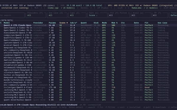Screen dimensions: 177x110
Task: Click the 175.4B params value
Action: click(x=52, y=87)
